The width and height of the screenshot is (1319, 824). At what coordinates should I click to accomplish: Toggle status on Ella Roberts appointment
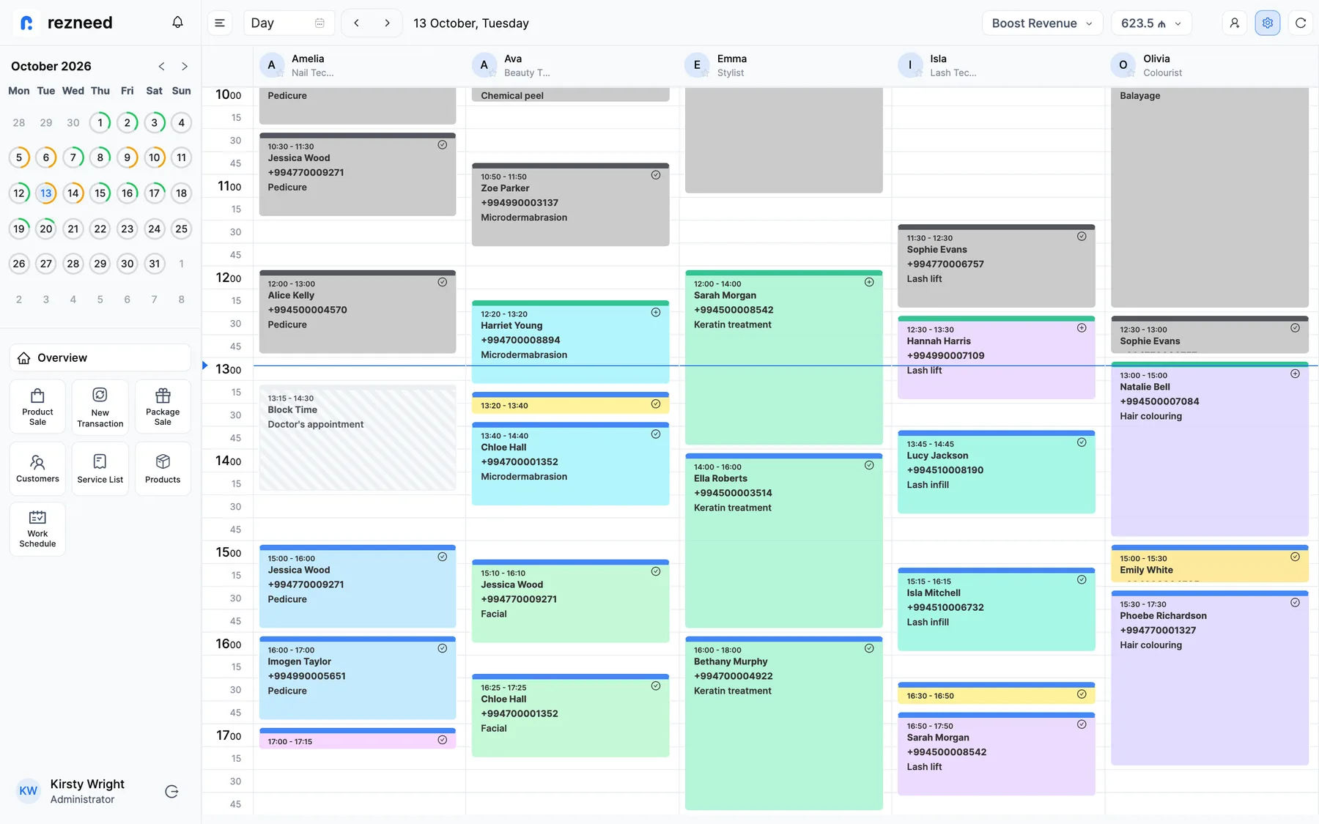(869, 465)
